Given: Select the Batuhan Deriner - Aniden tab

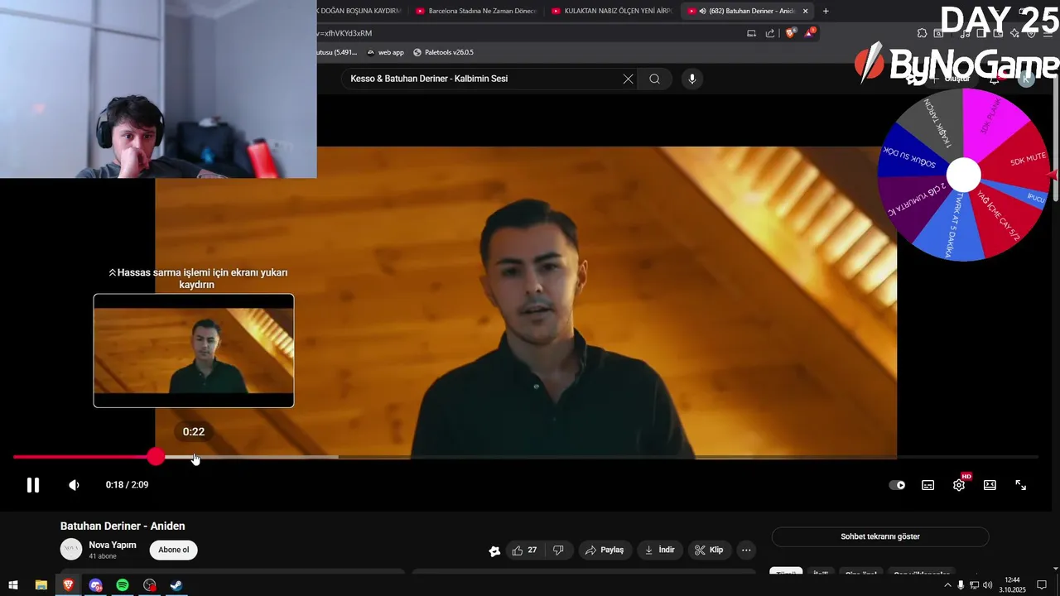Looking at the screenshot, I should coord(741,11).
